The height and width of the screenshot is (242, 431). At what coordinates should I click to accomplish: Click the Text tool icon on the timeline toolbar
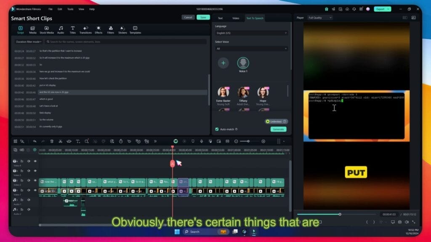79,142
